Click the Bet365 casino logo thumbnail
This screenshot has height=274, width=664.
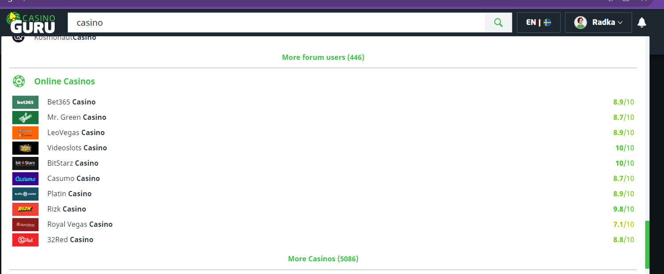click(x=25, y=102)
